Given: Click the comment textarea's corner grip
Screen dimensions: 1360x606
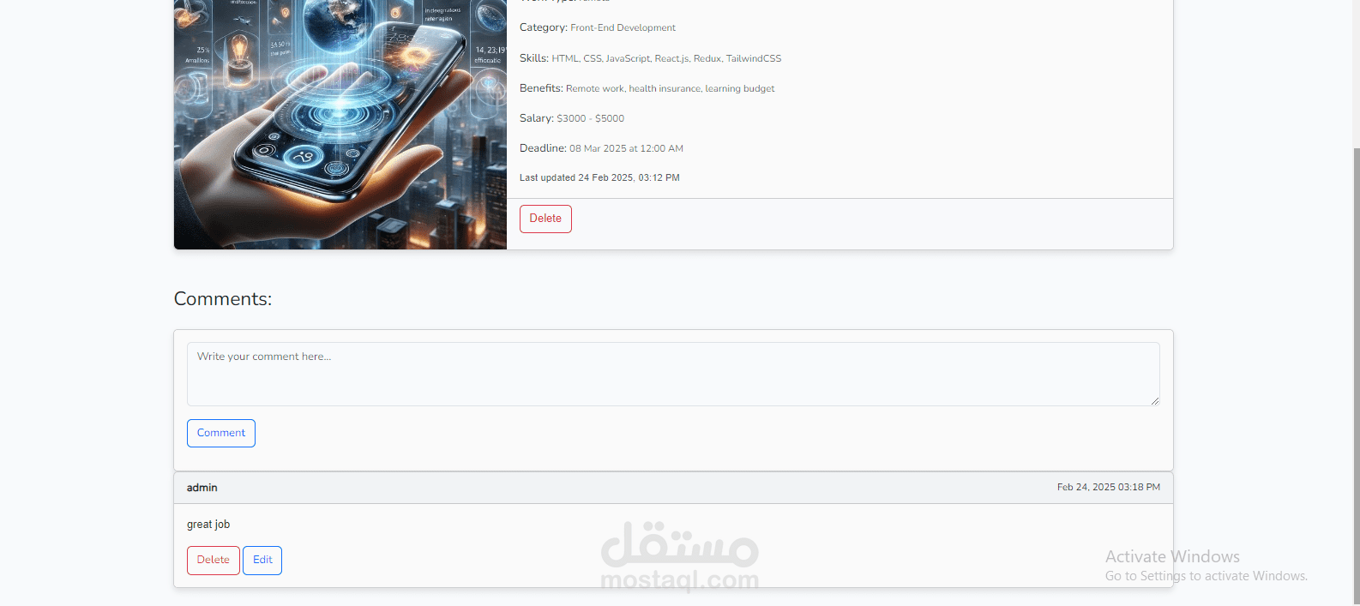Looking at the screenshot, I should click(x=1155, y=400).
